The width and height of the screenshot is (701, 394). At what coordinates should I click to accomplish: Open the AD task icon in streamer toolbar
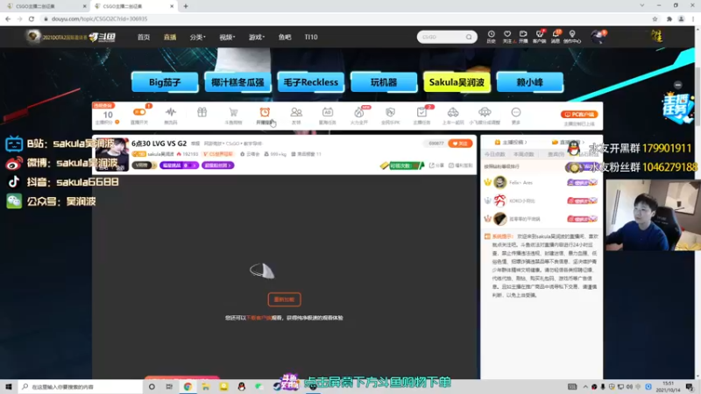[327, 112]
